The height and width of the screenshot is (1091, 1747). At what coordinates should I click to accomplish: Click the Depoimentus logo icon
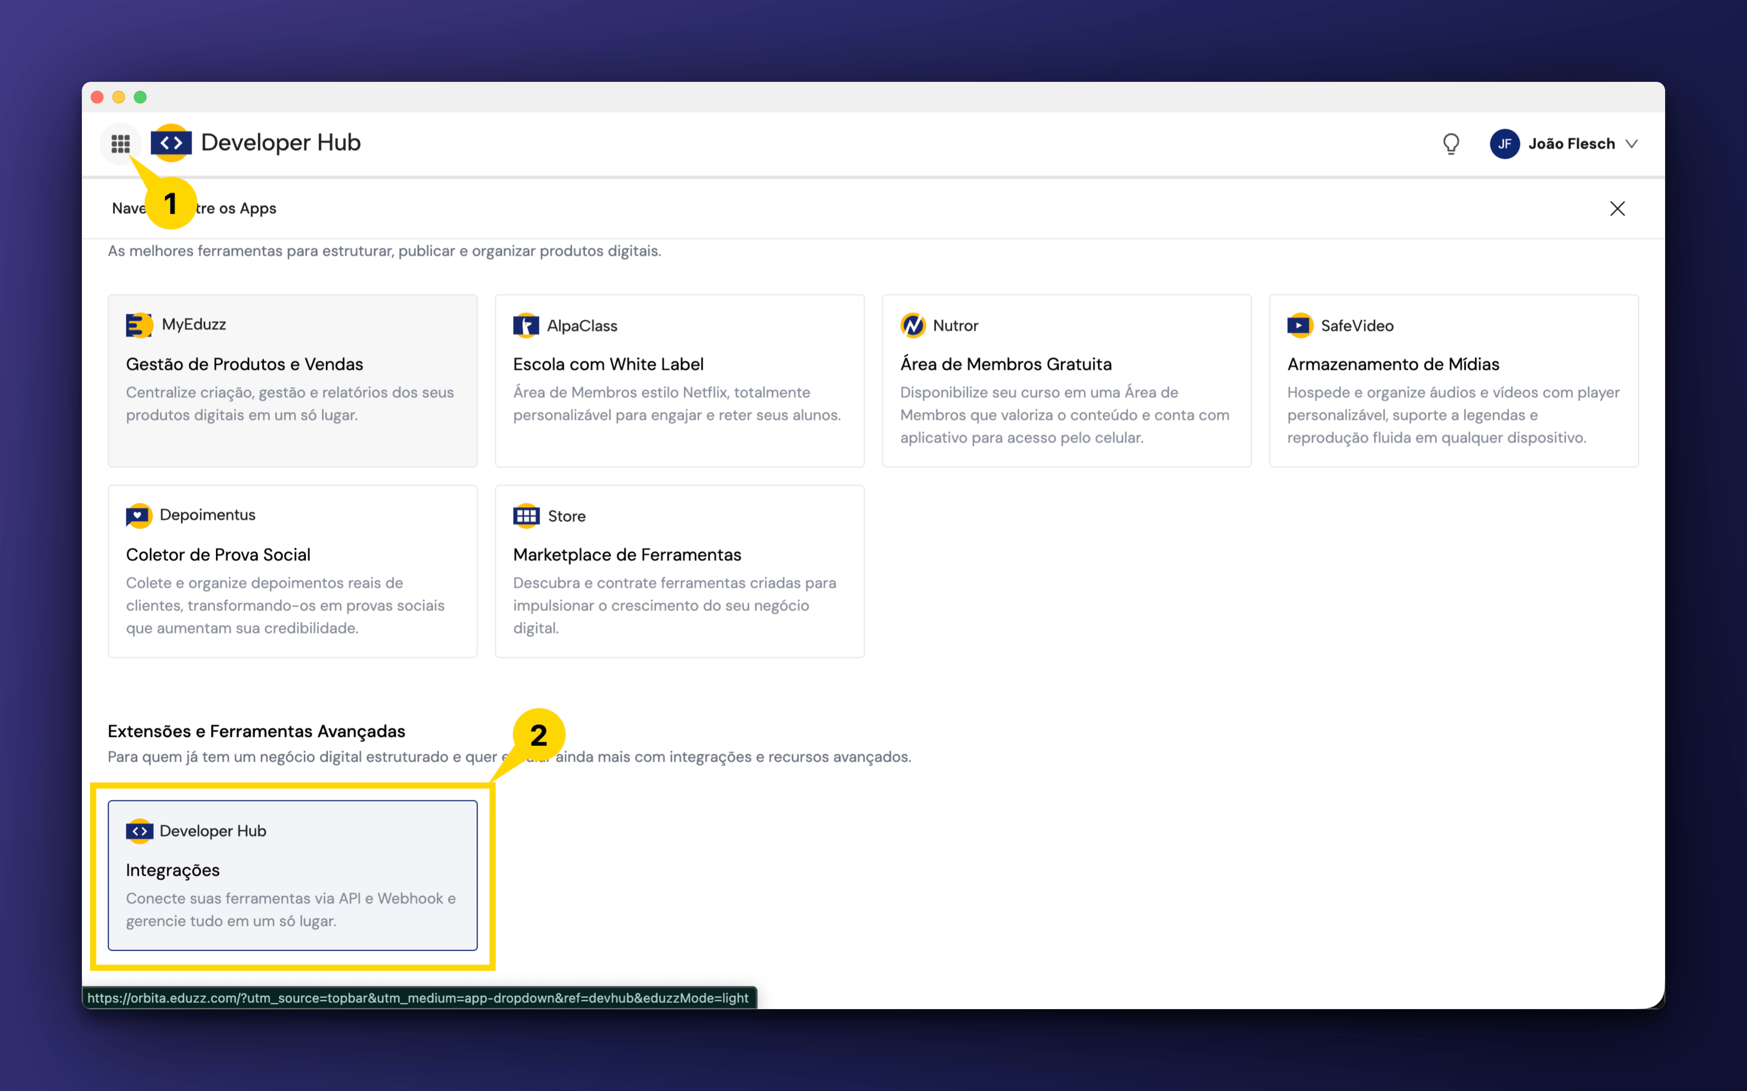pyautogui.click(x=138, y=515)
